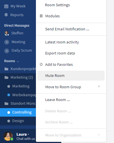Viewport: 114px width, 143px height.
Task: Click the Kundenprojekt folder icon
Action: (6, 69)
